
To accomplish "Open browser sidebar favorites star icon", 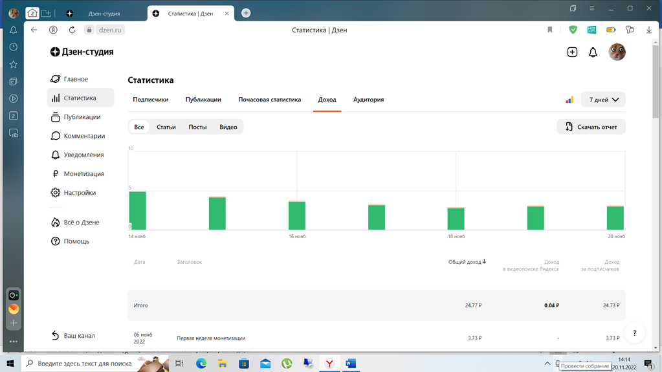I will click(14, 64).
